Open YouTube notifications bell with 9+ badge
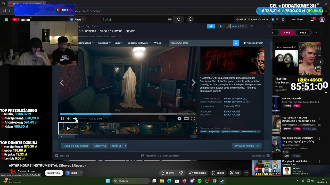Image resolution: width=330 pixels, height=185 pixels. 313,19
